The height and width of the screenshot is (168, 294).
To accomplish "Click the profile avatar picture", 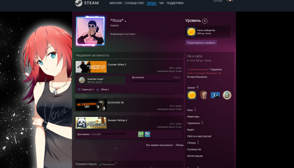I will 91,31.
